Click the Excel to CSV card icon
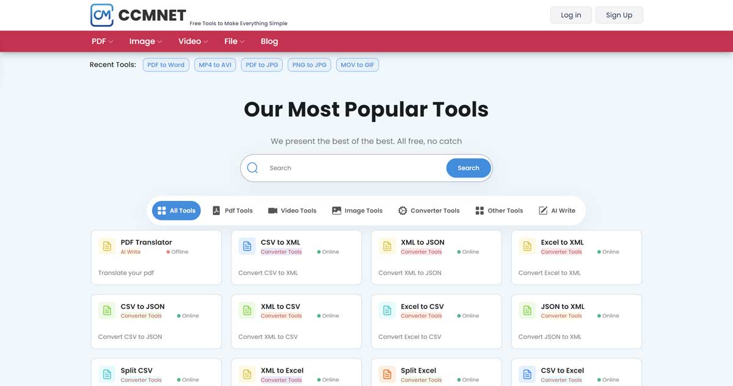The width and height of the screenshot is (733, 386). point(387,310)
